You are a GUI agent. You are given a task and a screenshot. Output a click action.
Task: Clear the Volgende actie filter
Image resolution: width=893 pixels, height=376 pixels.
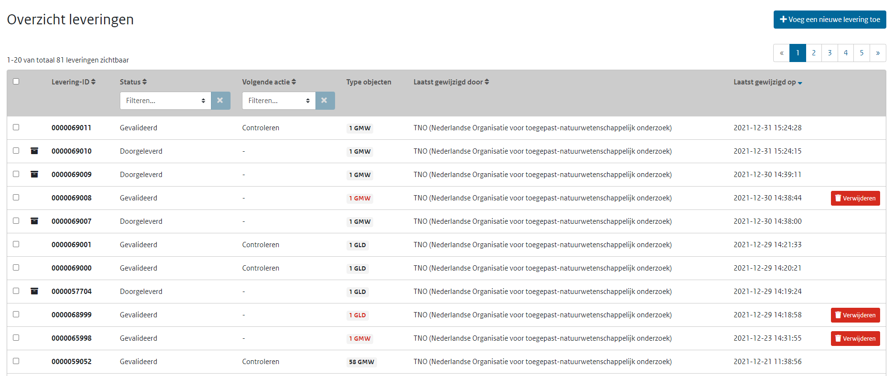click(x=325, y=101)
